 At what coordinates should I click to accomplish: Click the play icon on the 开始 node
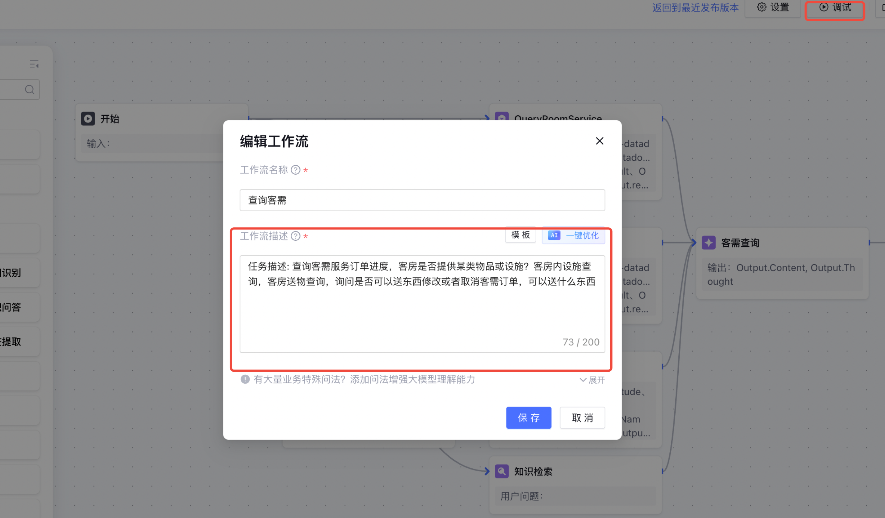88,119
